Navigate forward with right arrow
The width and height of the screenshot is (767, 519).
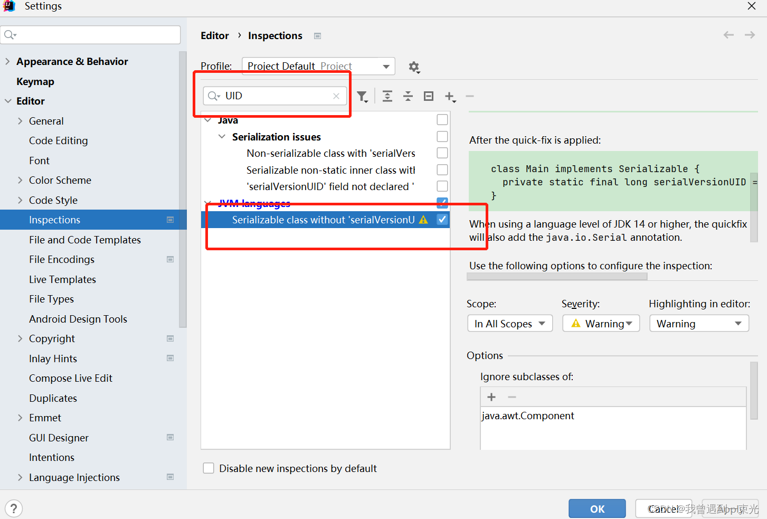[x=750, y=35]
